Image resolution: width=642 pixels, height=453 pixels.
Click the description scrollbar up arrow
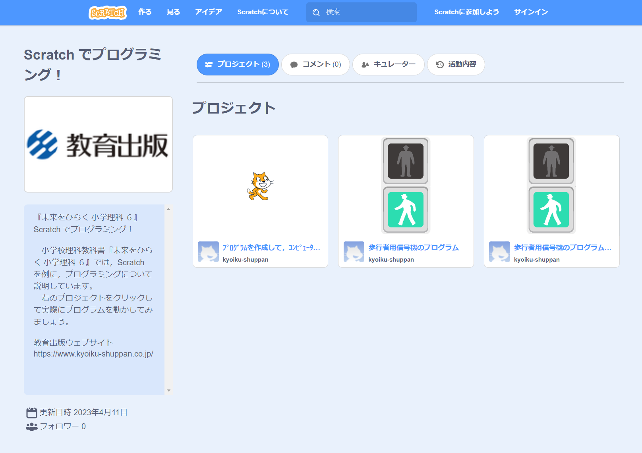[169, 209]
